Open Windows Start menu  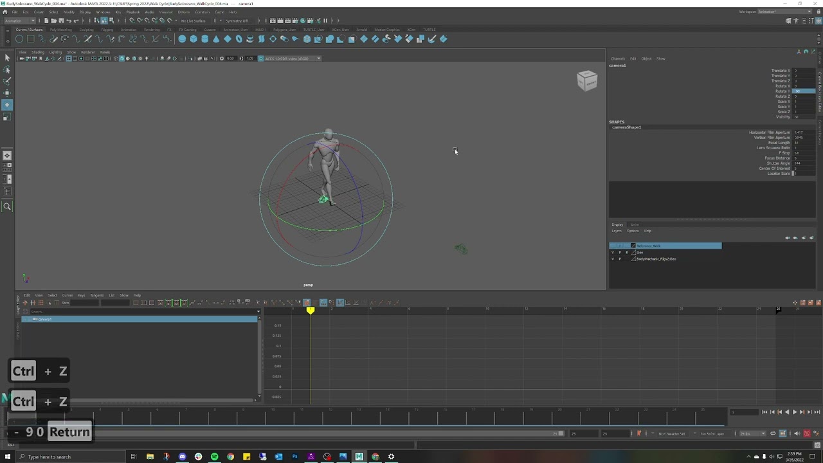point(8,457)
